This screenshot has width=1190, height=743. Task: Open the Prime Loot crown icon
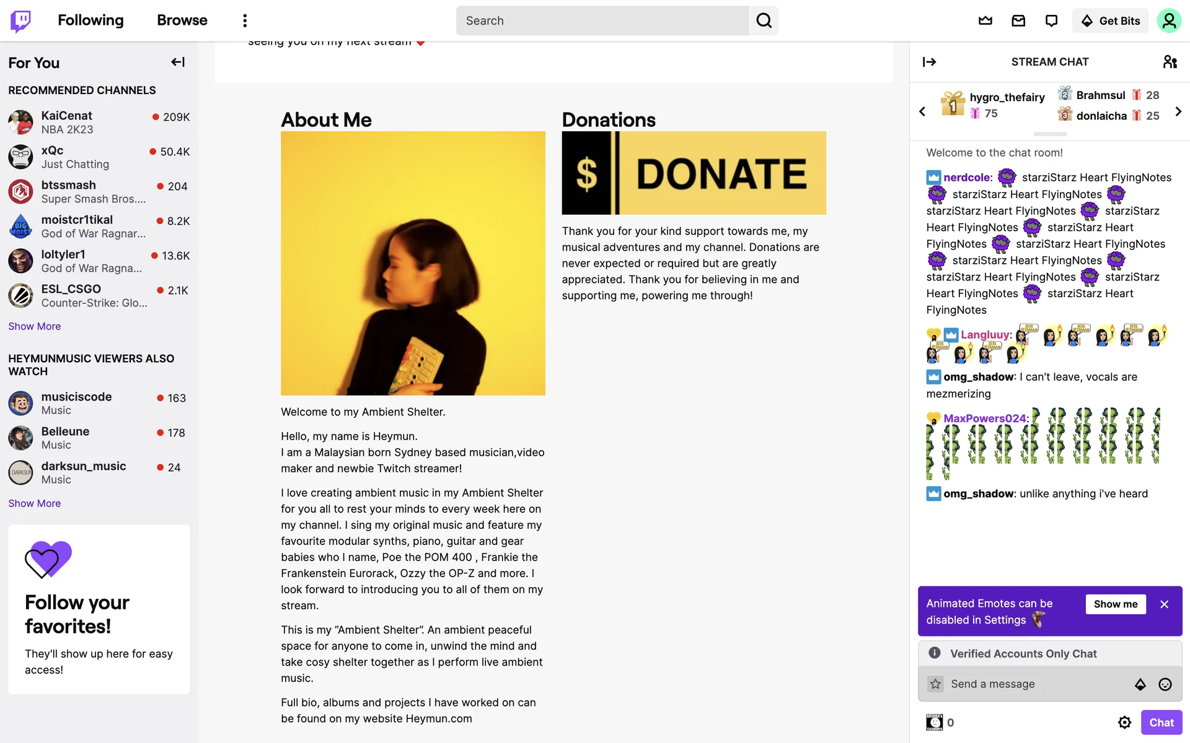[985, 20]
